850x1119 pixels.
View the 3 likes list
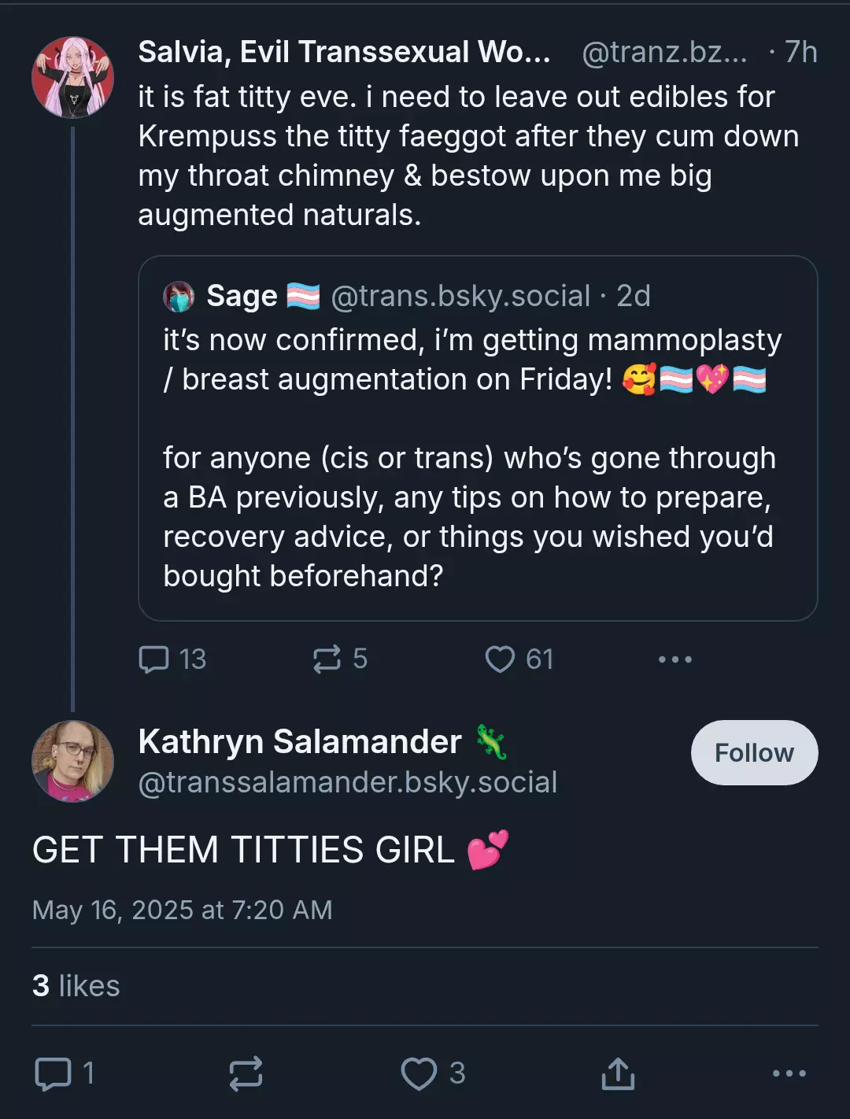76,985
